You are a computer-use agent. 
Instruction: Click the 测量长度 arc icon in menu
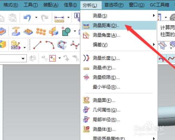86,58
